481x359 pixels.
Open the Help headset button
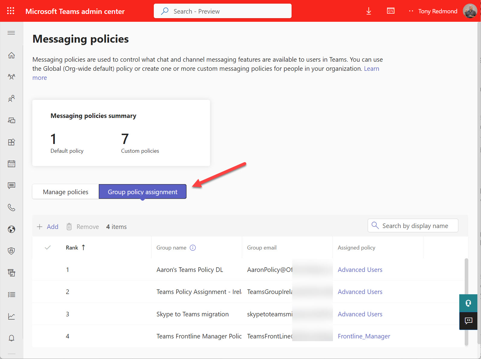point(468,303)
